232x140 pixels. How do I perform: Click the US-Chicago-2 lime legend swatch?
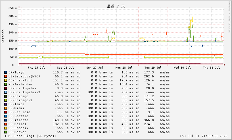tap(5, 100)
